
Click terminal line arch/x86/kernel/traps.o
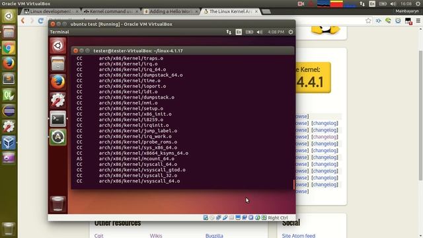(x=131, y=58)
